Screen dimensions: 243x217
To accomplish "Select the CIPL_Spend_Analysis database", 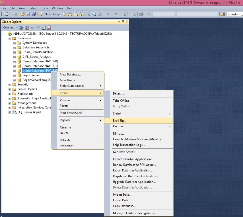I will coord(37,57).
